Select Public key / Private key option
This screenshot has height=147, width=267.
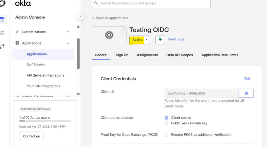(x=166, y=123)
